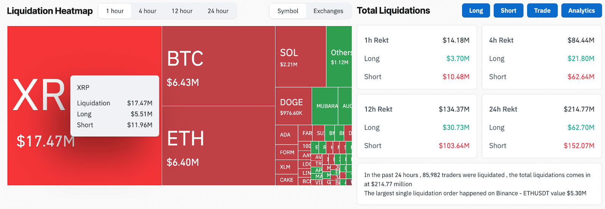Select the green Others tile

pyautogui.click(x=339, y=57)
